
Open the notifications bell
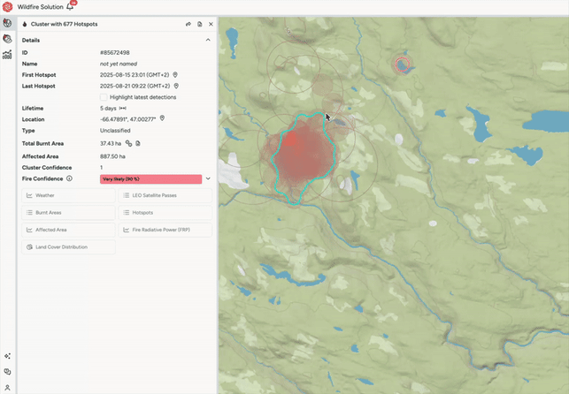pyautogui.click(x=71, y=6)
